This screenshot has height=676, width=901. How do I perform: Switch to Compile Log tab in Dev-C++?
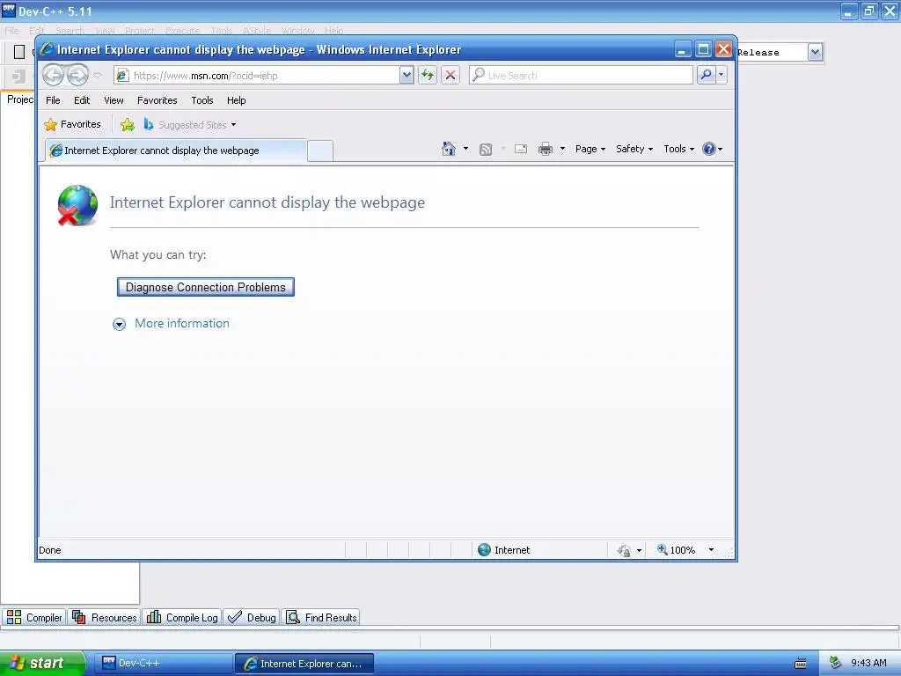[x=182, y=617]
